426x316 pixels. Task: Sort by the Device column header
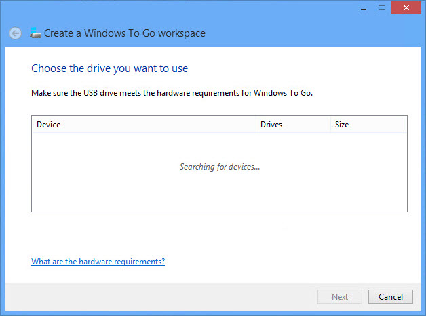pos(144,125)
